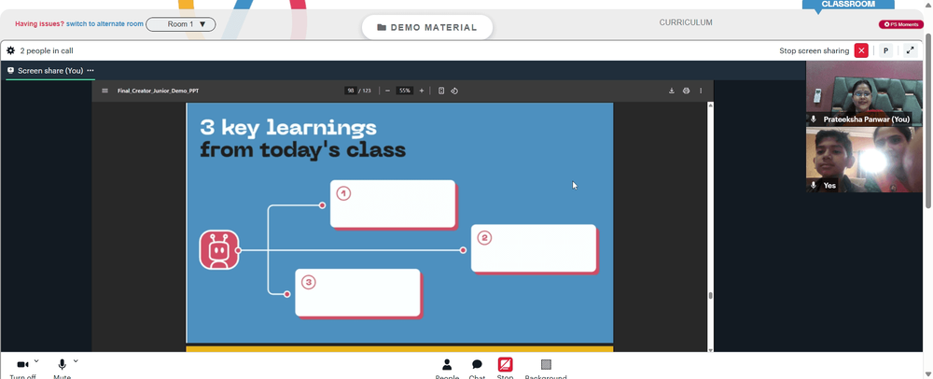Click the switch to alternate room link
Screen dimensions: 933x379
pyautogui.click(x=104, y=23)
